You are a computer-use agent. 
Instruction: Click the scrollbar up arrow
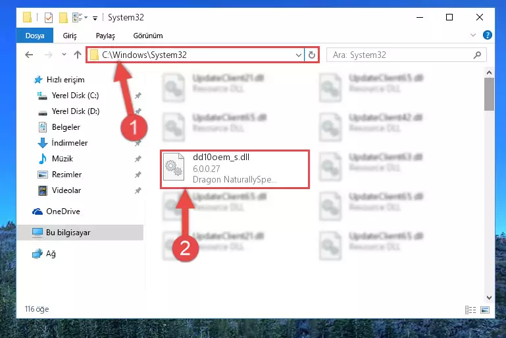point(489,72)
